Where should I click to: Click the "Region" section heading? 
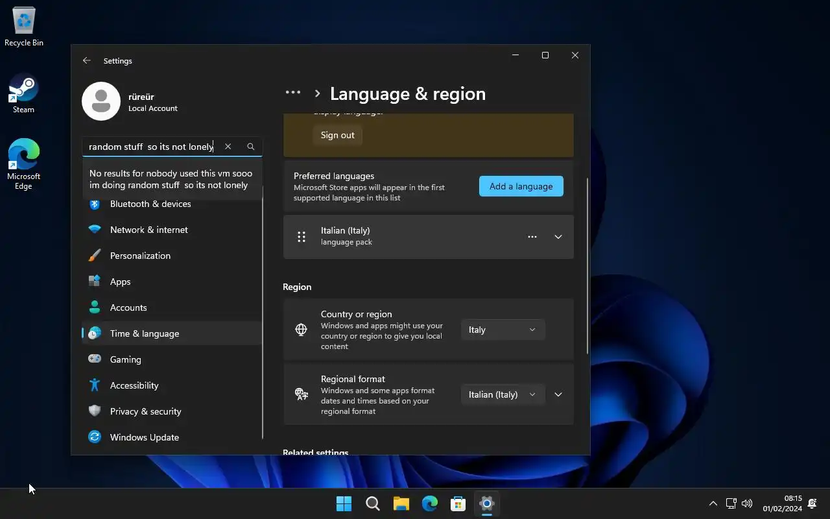pyautogui.click(x=297, y=287)
